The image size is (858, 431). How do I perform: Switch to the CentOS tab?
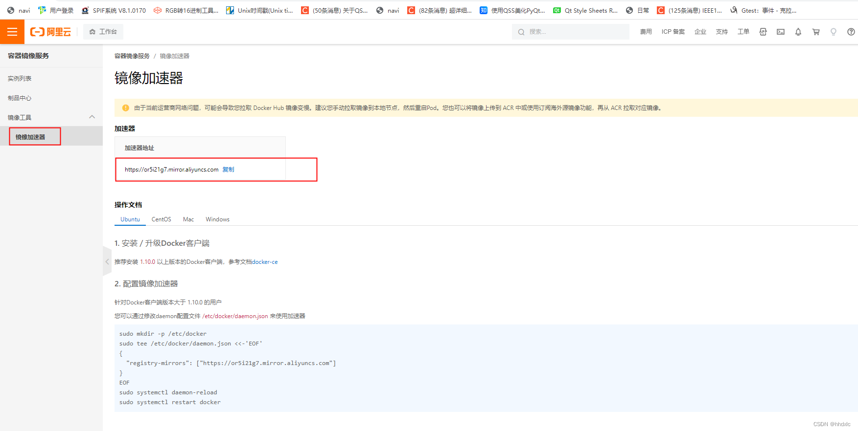162,219
